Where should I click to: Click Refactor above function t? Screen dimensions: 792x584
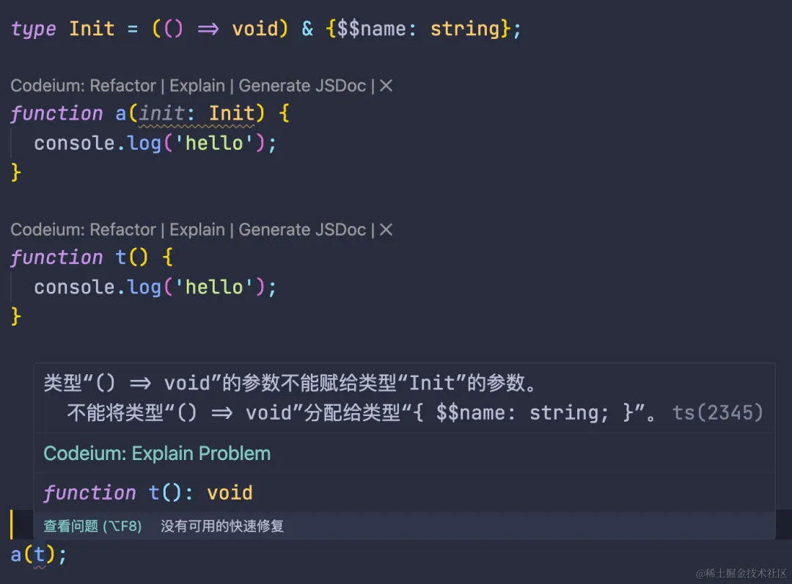tap(123, 230)
